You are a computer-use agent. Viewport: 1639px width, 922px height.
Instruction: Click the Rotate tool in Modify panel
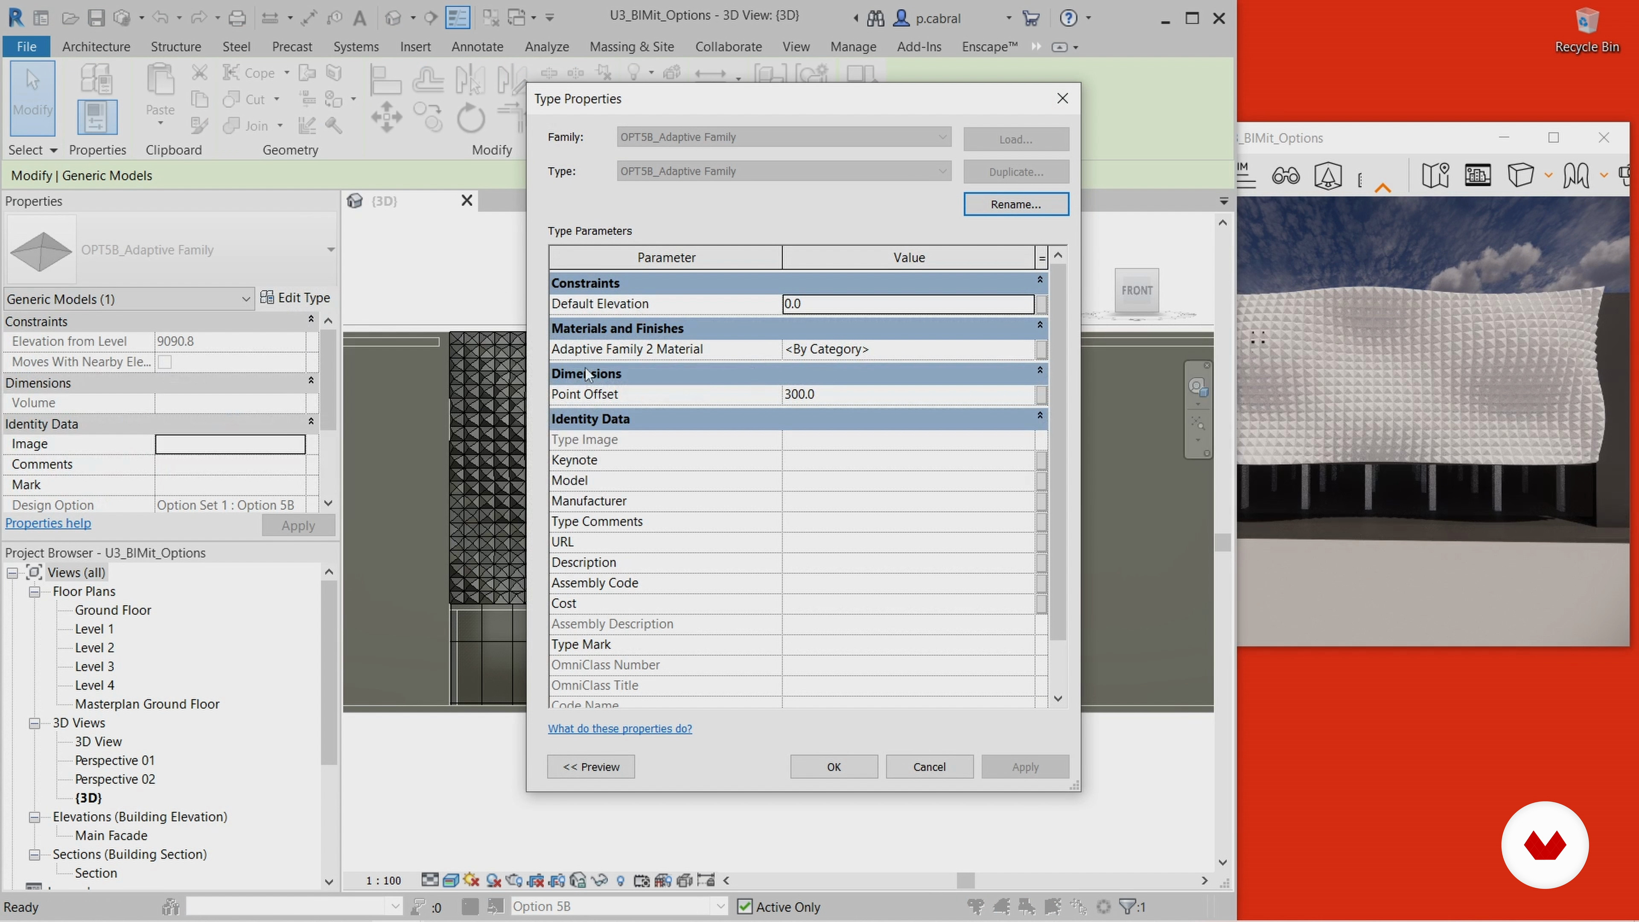point(470,118)
